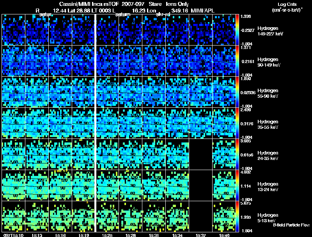Select the '15:13' time axis label

click(37, 235)
